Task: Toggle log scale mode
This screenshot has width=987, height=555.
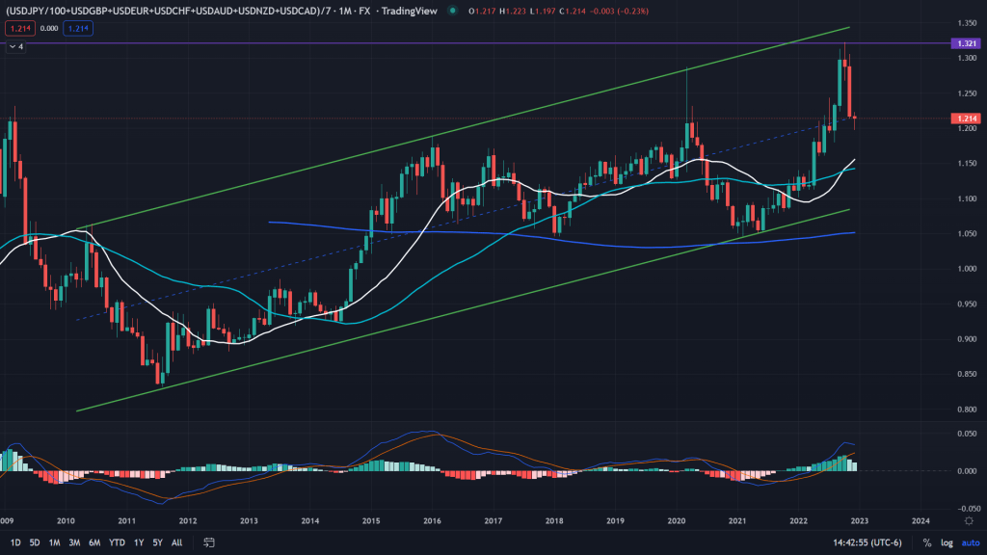Action: [x=946, y=542]
